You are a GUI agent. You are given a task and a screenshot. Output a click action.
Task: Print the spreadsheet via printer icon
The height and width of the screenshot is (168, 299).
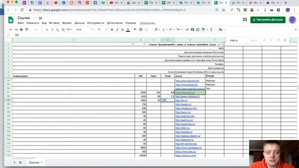21,29
